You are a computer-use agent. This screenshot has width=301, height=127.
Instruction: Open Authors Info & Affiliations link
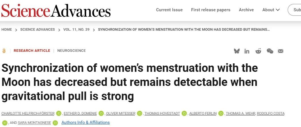coord(86,122)
